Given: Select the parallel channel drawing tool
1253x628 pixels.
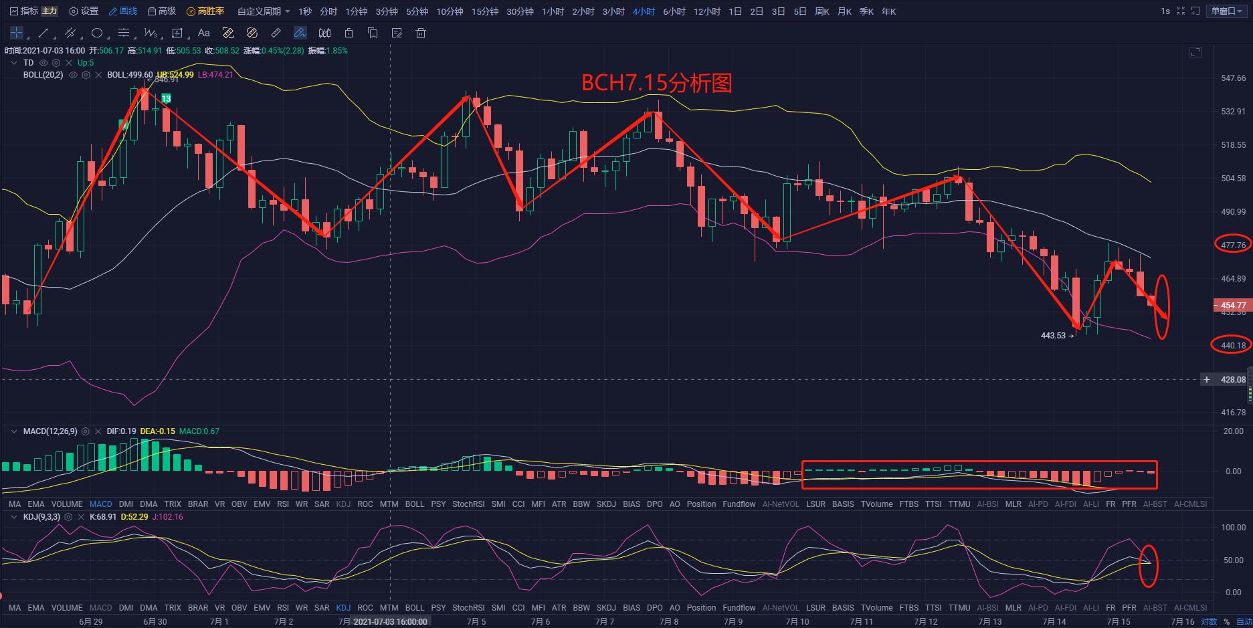Looking at the screenshot, I should (70, 33).
